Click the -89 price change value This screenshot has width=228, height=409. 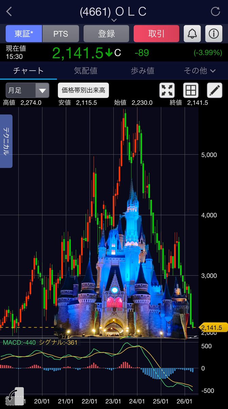click(x=142, y=53)
